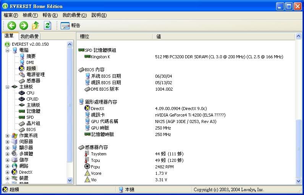Image resolution: width=304 pixels, height=195 pixels.
Task: Select the 超頻 overclock item
Action: pos(31,69)
